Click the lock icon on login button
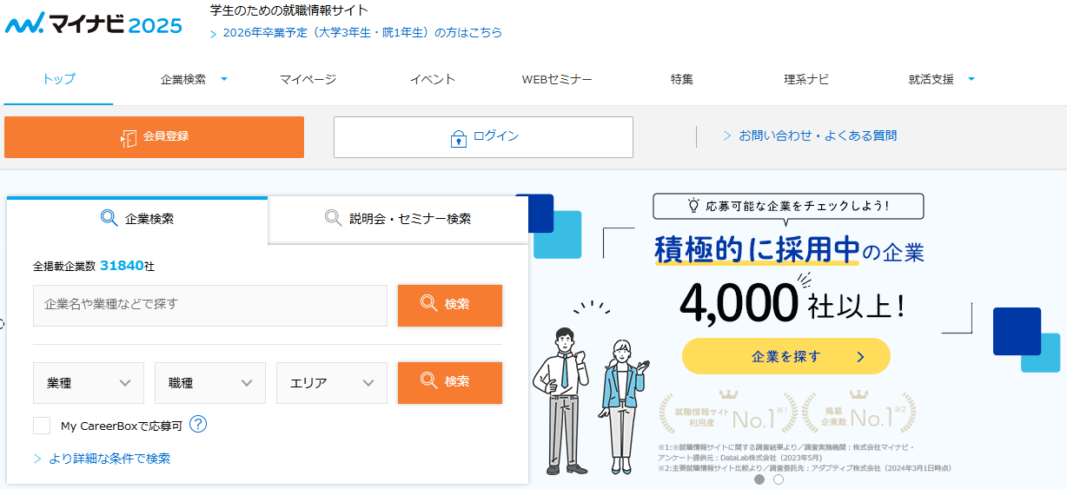This screenshot has width=1067, height=489. pyautogui.click(x=458, y=138)
